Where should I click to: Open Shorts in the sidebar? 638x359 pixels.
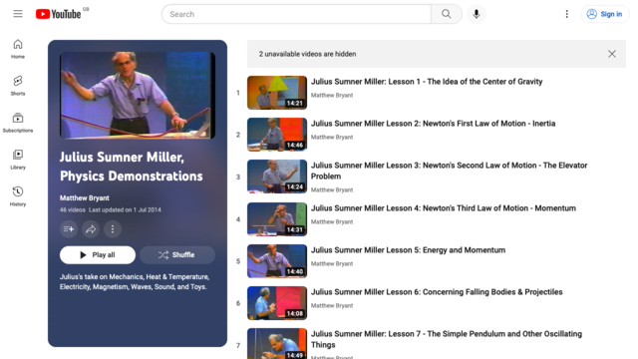[18, 86]
